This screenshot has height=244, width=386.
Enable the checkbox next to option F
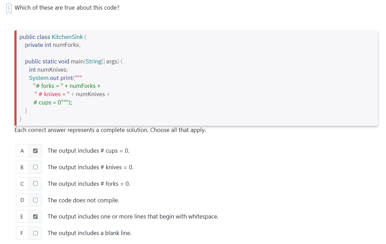click(35, 233)
